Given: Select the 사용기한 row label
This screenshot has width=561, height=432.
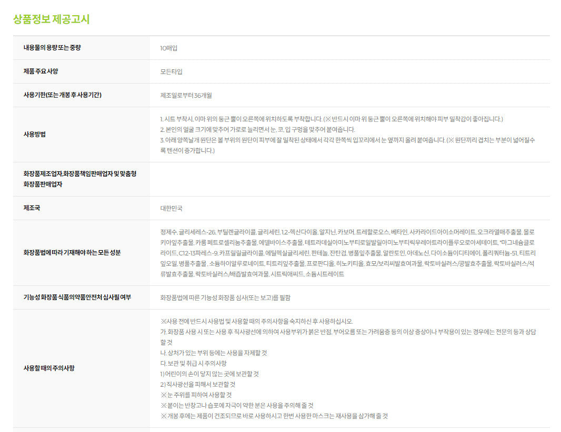Looking at the screenshot, I should [62, 95].
